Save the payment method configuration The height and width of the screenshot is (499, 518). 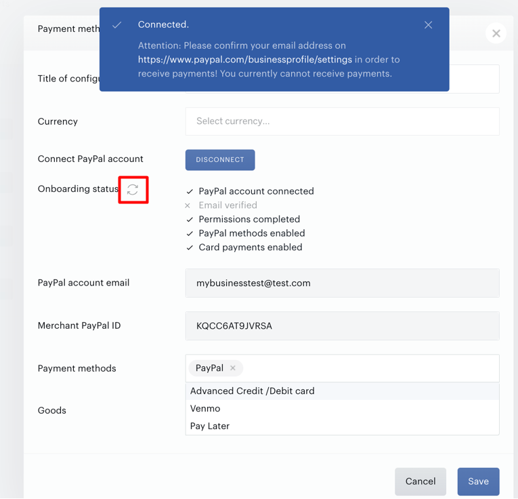pyautogui.click(x=478, y=481)
